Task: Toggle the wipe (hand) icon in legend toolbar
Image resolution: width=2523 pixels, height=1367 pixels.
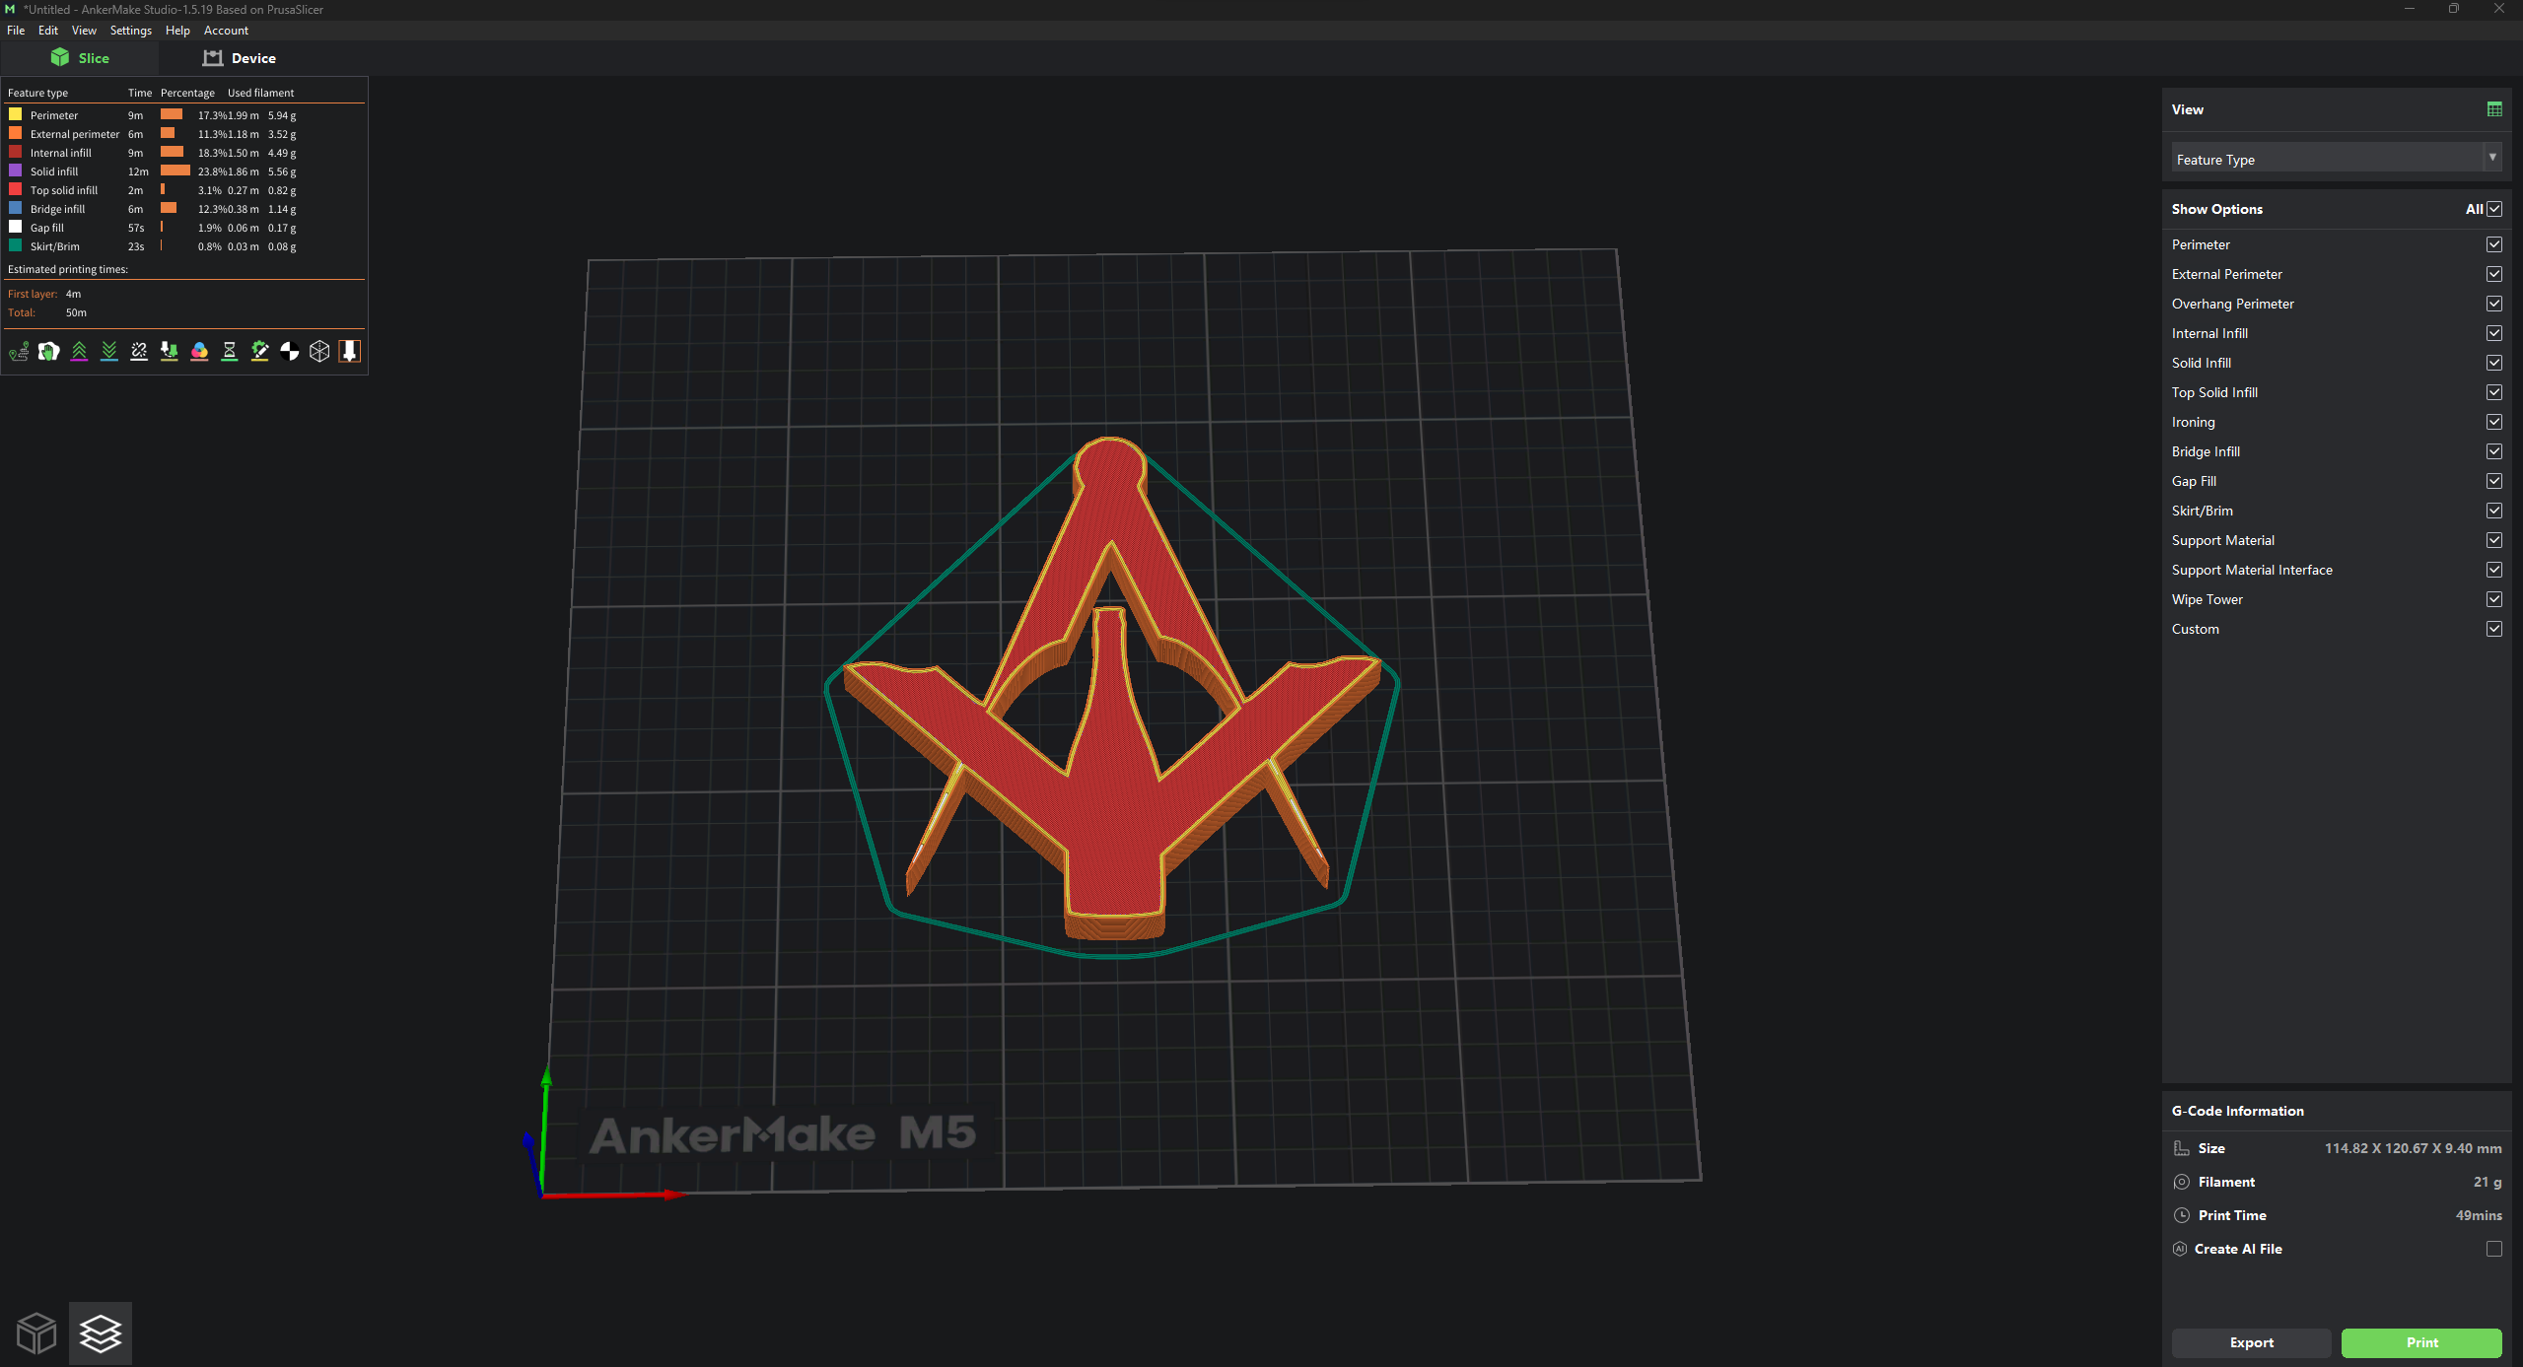Action: click(48, 351)
